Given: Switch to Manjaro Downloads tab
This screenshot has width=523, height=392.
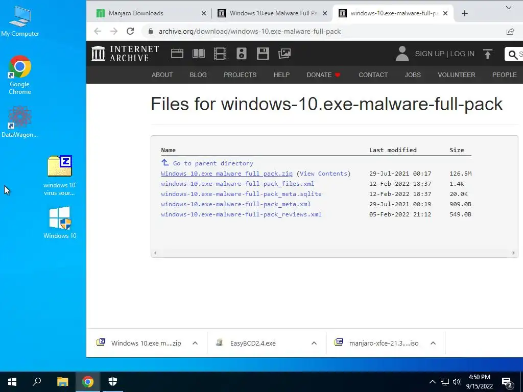Looking at the screenshot, I should (x=136, y=13).
